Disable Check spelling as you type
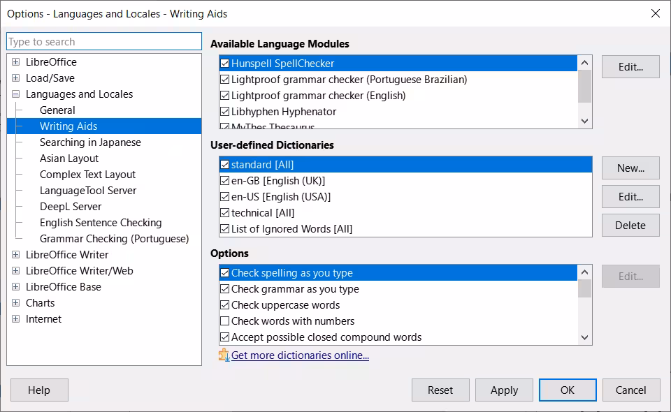671x412 pixels. (x=224, y=272)
